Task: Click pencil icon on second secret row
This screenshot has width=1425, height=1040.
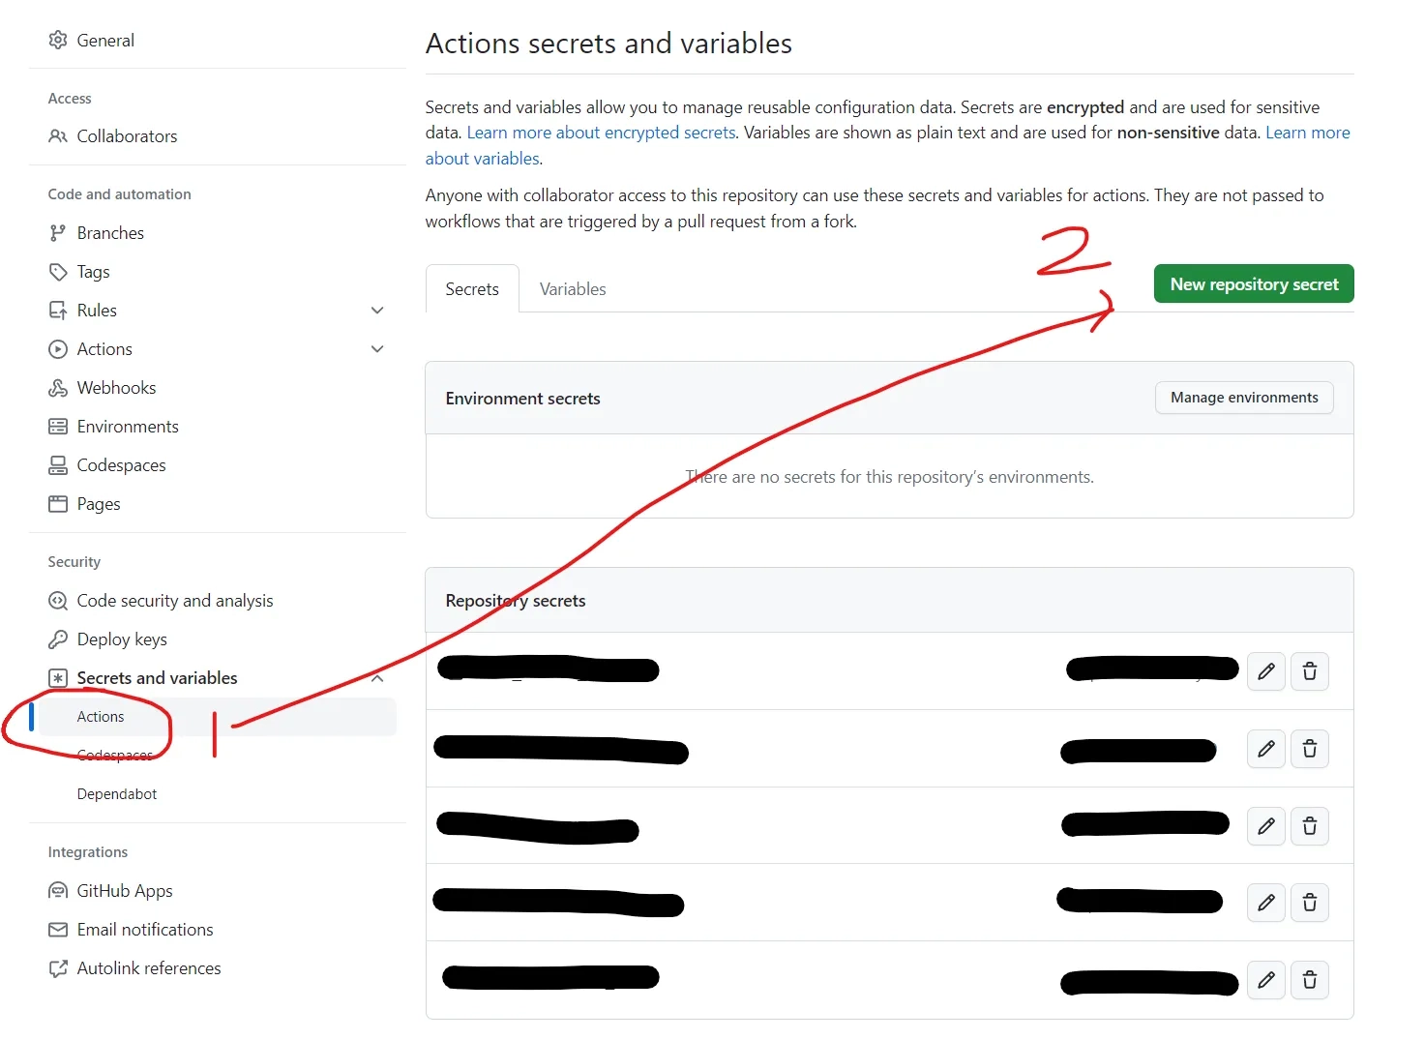Action: click(1265, 749)
